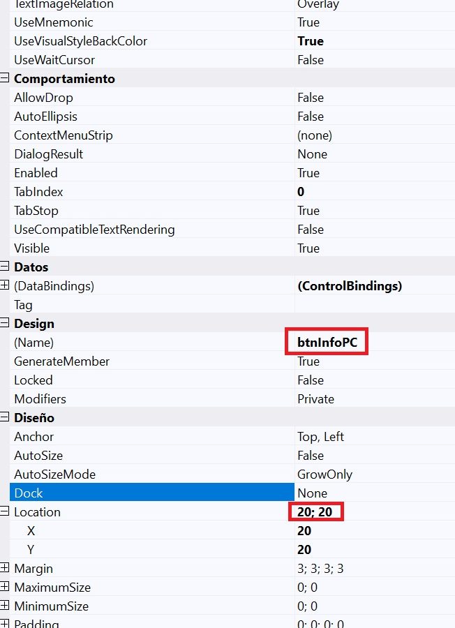Screen dimensions: 455x628
Task: Collapse the Location property node
Action: click(5, 512)
